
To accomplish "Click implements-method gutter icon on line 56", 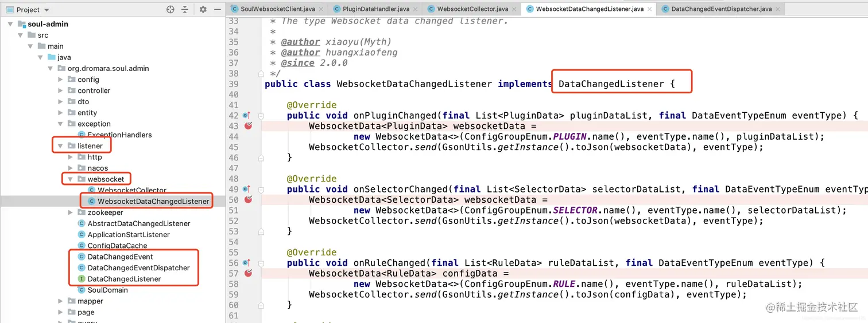I will 246,262.
